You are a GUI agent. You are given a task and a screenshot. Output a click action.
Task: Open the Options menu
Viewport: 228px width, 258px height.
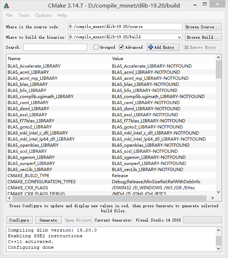(x=43, y=15)
